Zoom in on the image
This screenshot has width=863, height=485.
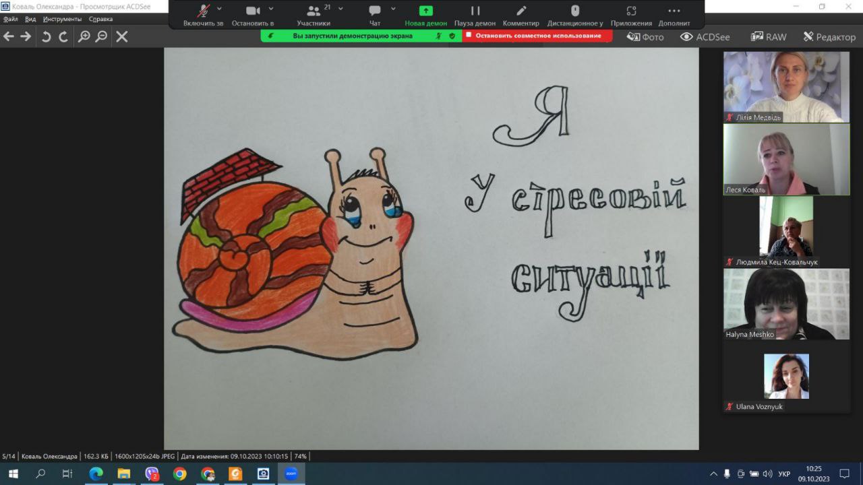(84, 36)
